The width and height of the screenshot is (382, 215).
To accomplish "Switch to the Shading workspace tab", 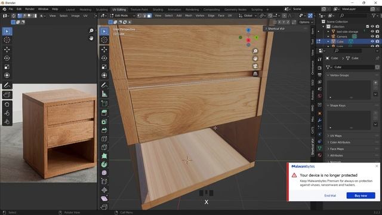I will (x=158, y=10).
